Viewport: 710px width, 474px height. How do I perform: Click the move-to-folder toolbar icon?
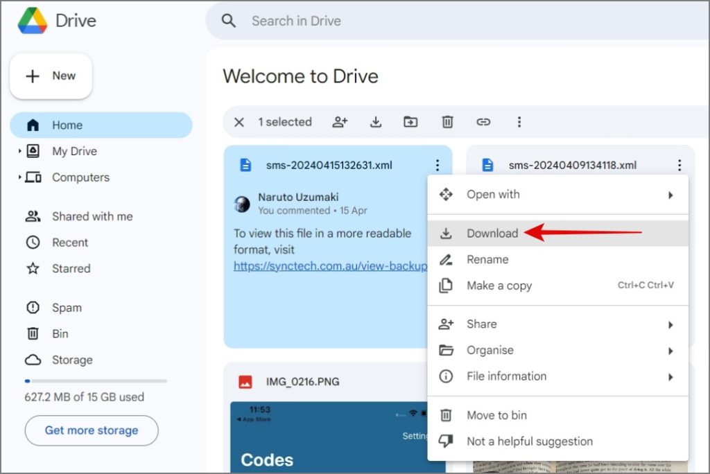(x=410, y=122)
